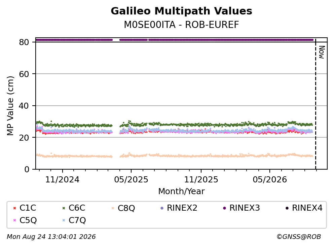The height and width of the screenshot is (247, 334).
Task: Click the 05/2025 x-axis tick label
Action: point(131,180)
